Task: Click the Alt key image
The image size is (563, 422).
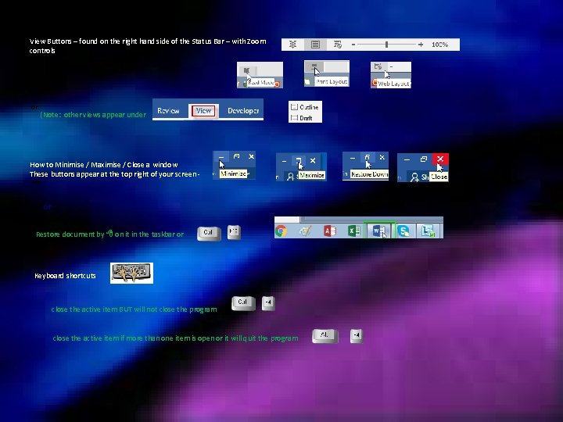Action: [x=325, y=336]
